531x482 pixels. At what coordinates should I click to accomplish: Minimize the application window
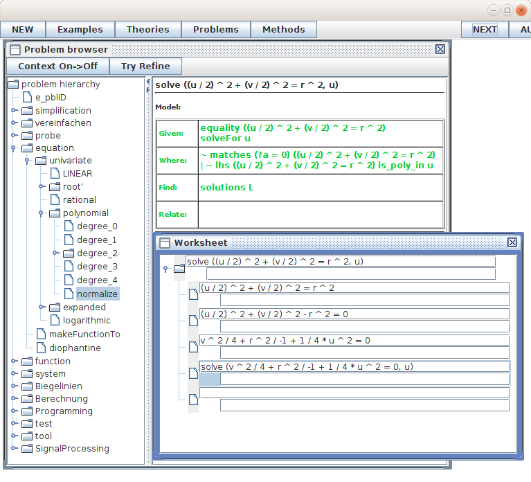[x=494, y=10]
